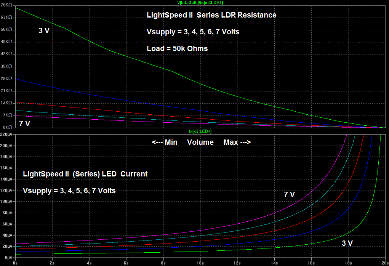Click the '3 V' label in the upper plot
This screenshot has height=266, width=389.
click(x=44, y=30)
